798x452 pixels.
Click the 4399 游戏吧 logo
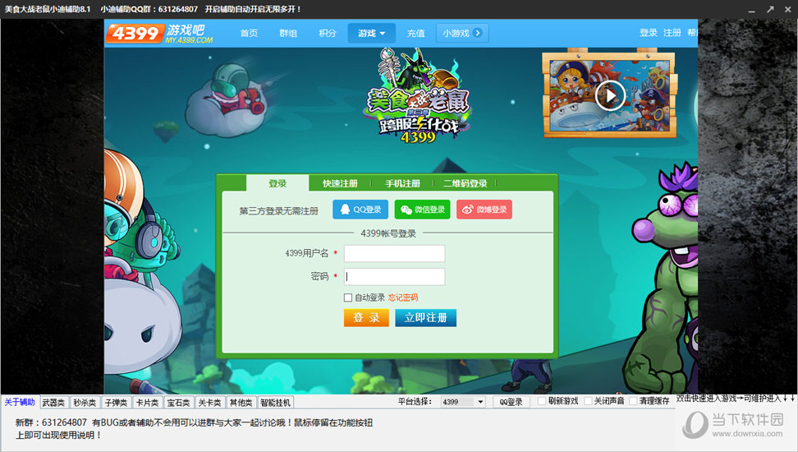[159, 33]
